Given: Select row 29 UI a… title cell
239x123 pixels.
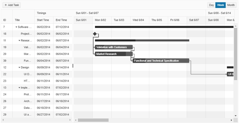Looking at the screenshot, I should [x=24, y=114].
